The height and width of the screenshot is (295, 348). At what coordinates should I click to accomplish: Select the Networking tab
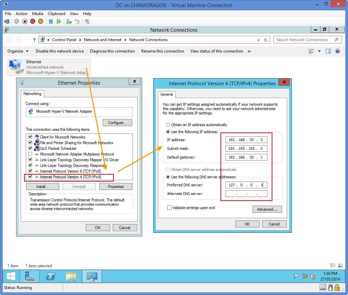(32, 94)
